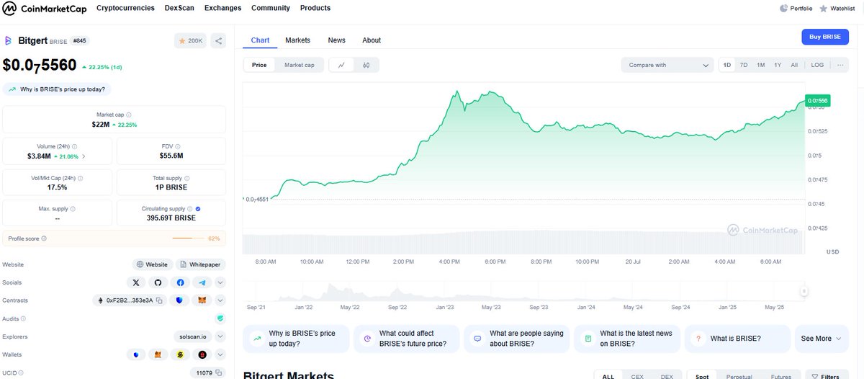Open the Exchanges nav menu
The height and width of the screenshot is (379, 864).
pyautogui.click(x=223, y=8)
